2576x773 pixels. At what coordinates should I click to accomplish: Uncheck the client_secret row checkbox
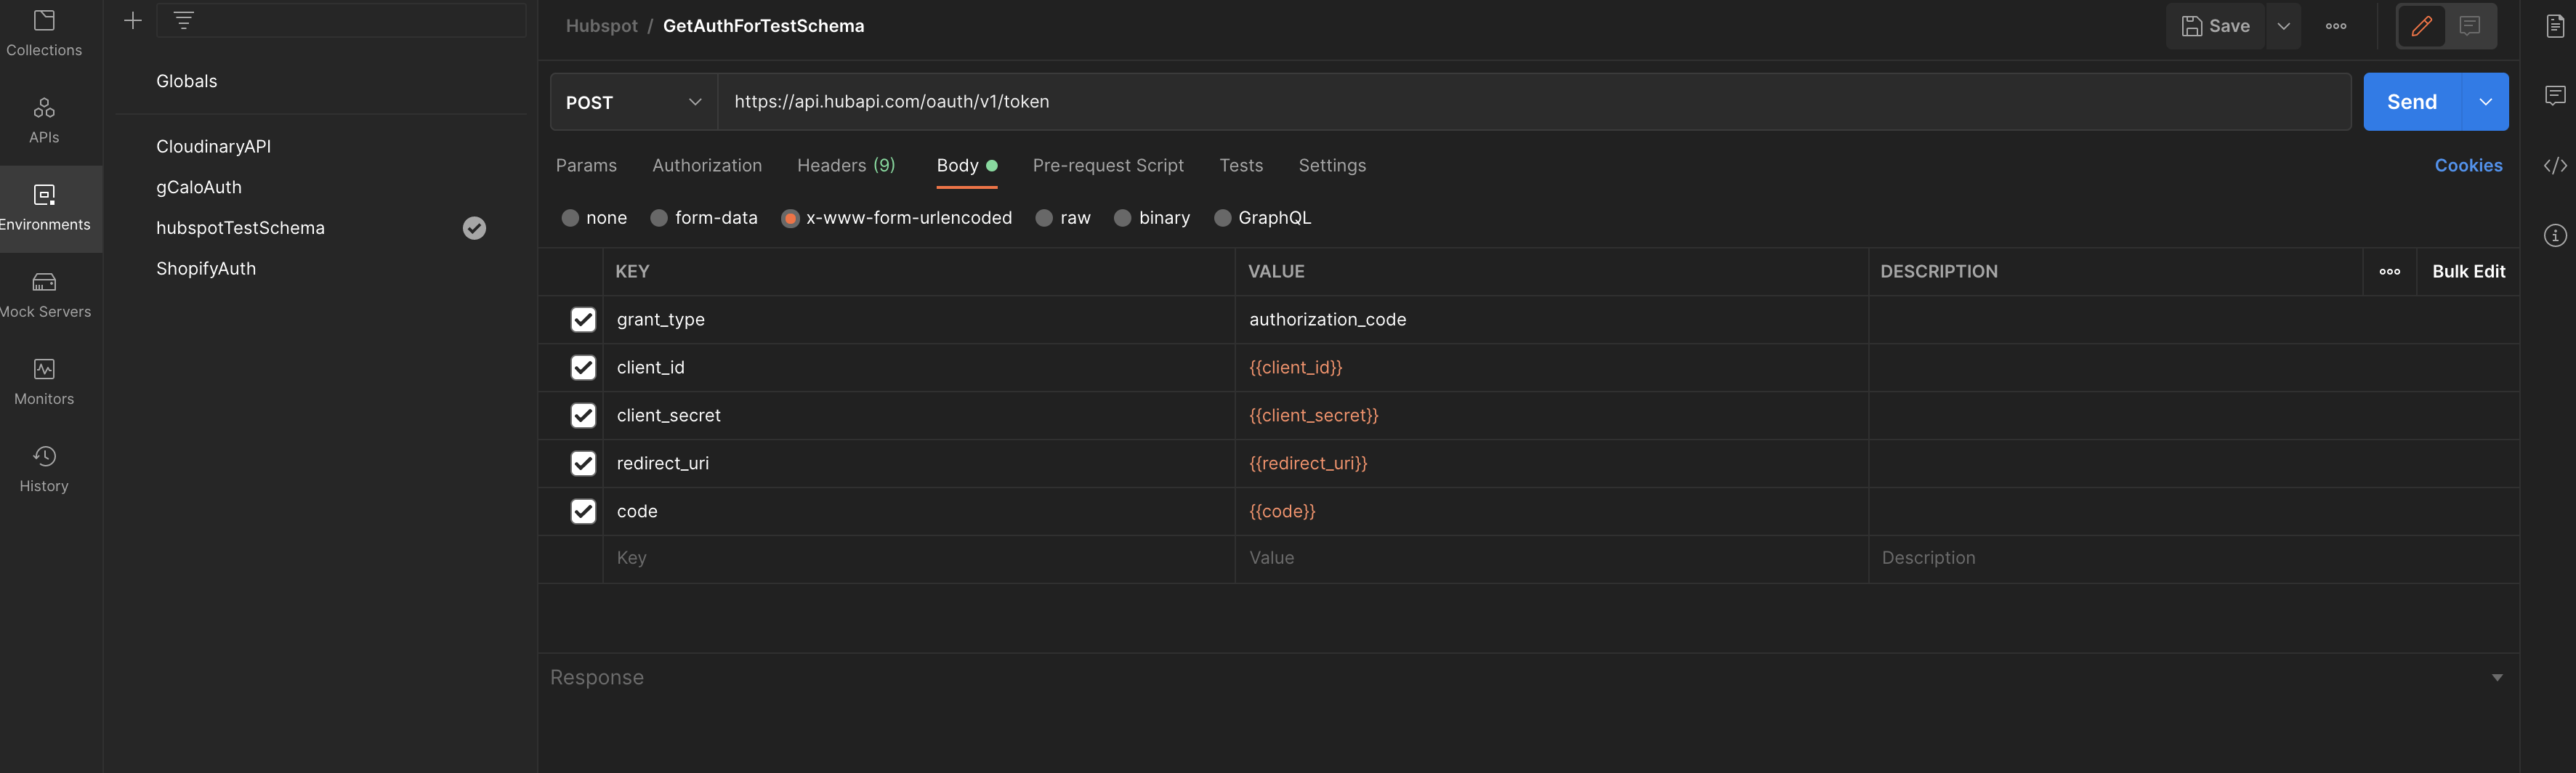tap(583, 415)
